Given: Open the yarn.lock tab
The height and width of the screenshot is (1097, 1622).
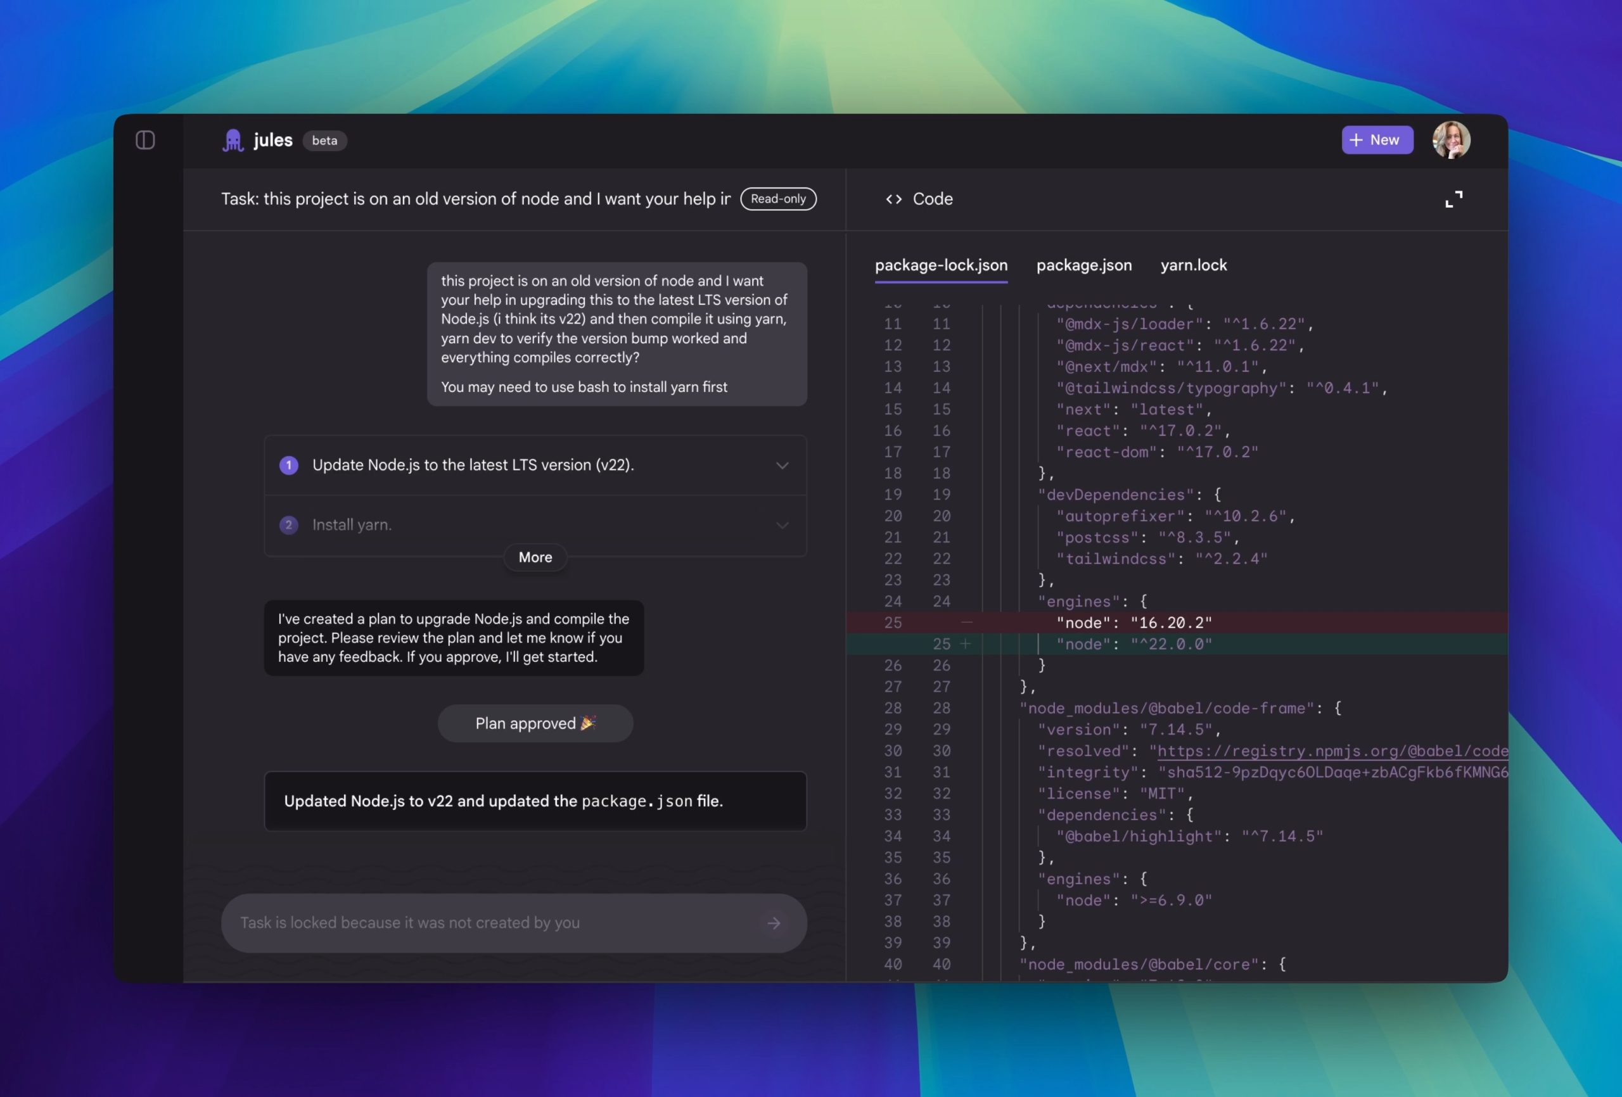Looking at the screenshot, I should coord(1193,265).
